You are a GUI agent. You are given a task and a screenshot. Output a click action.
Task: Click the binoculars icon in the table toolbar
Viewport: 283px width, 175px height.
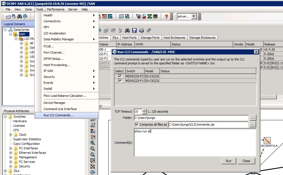coord(127,30)
